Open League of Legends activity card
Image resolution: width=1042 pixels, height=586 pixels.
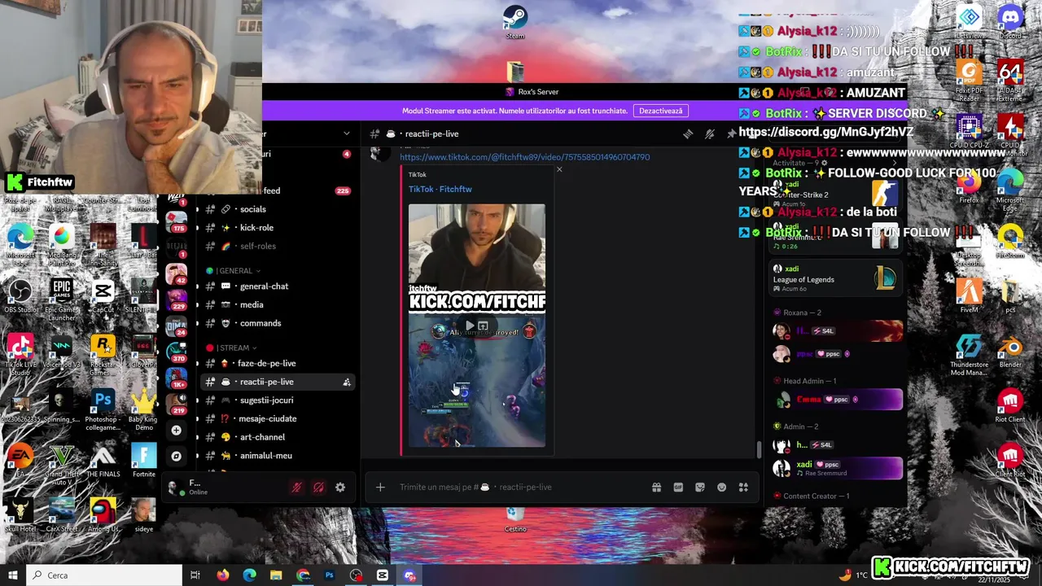tap(835, 279)
